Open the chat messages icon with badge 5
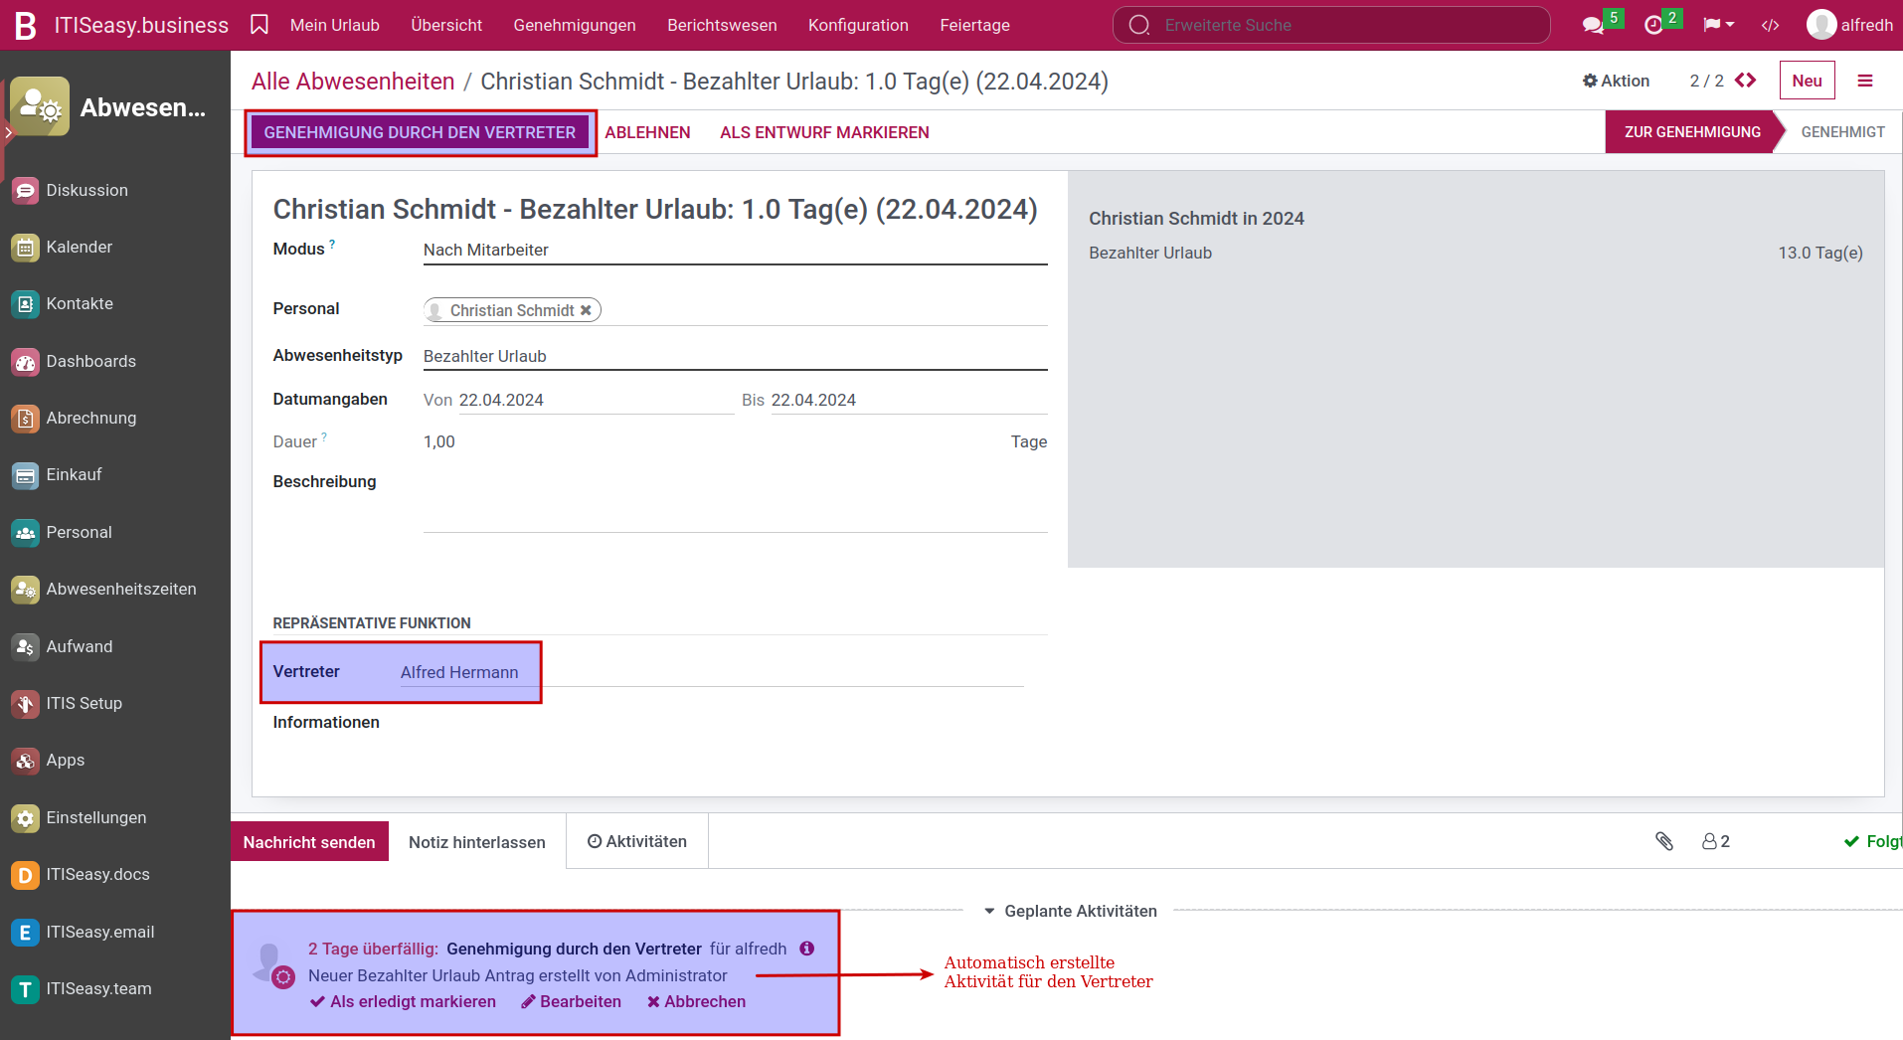Viewport: 1903px width, 1040px height. (1594, 25)
